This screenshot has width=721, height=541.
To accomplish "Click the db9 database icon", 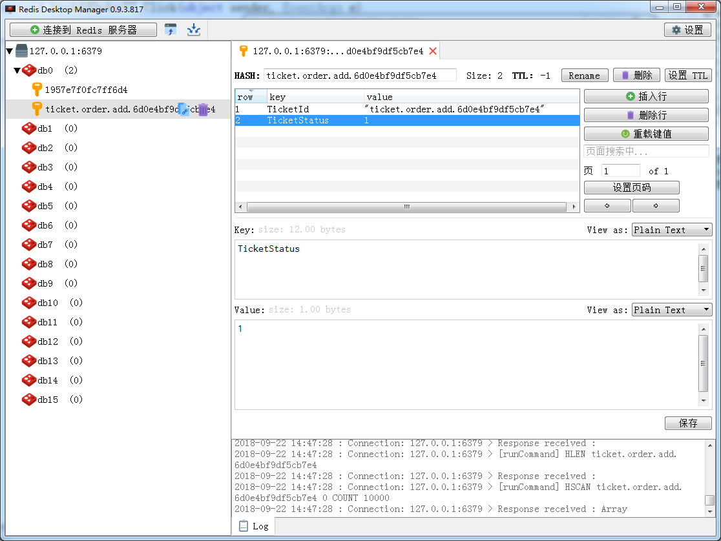I will [x=29, y=283].
